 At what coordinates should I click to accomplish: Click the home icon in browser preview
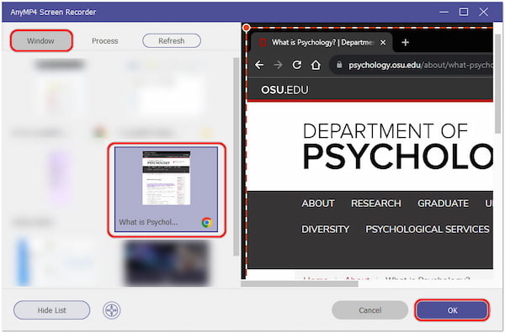[316, 65]
